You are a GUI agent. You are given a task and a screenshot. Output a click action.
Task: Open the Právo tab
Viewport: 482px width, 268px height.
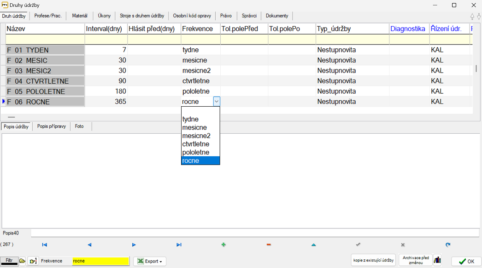point(226,16)
